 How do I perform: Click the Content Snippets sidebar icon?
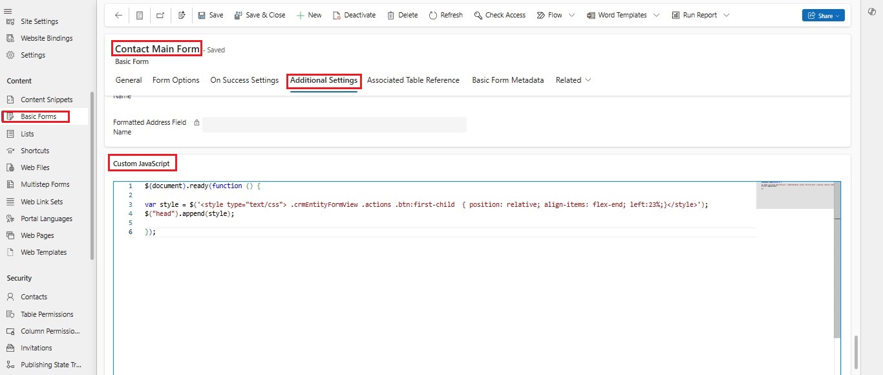(10, 100)
